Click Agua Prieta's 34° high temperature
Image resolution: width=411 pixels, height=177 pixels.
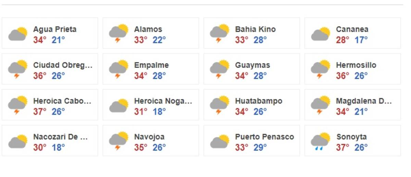pos(40,40)
